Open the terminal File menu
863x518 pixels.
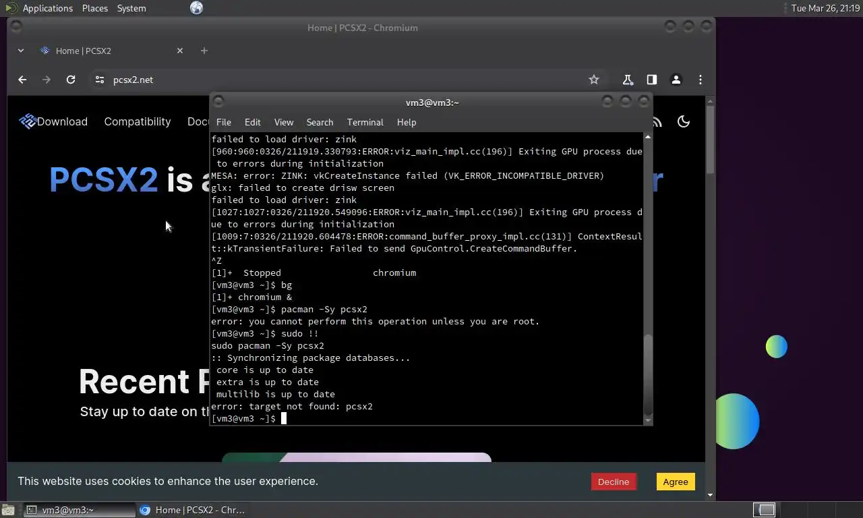click(223, 122)
